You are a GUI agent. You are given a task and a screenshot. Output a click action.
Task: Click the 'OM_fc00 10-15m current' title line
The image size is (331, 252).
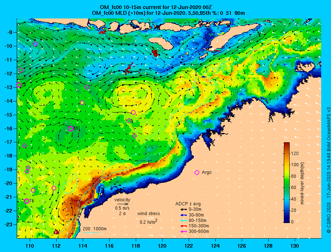pos(156,7)
